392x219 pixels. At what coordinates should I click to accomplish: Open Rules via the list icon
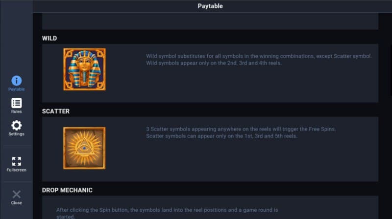(x=16, y=103)
